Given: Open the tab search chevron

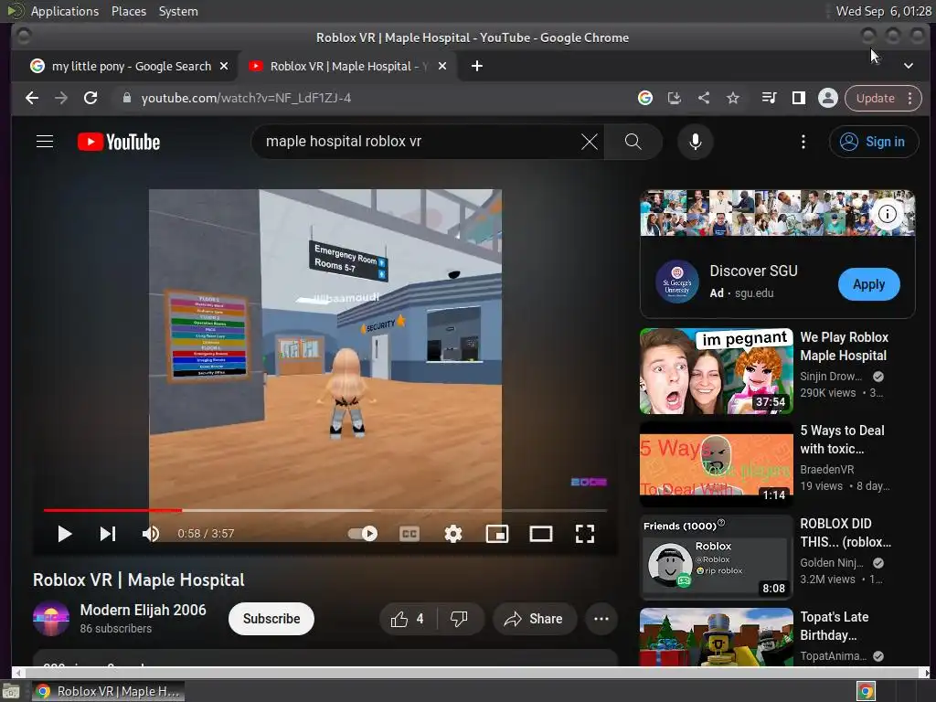Looking at the screenshot, I should [908, 66].
